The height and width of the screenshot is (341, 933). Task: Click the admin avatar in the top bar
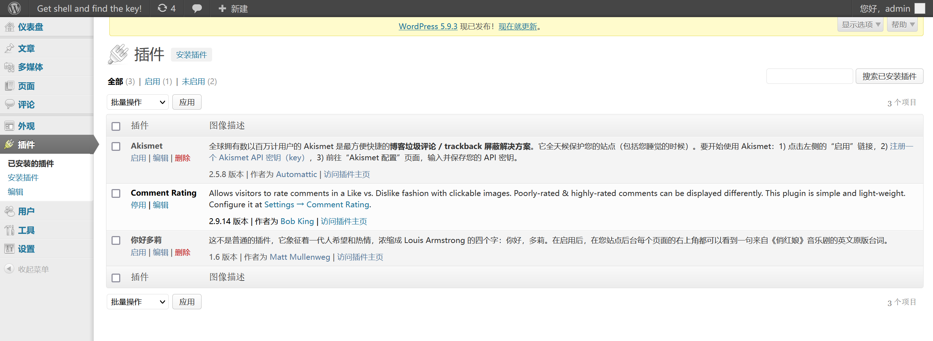tap(920, 8)
